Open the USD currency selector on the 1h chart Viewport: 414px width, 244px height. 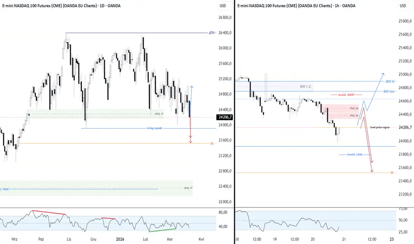[402, 6]
